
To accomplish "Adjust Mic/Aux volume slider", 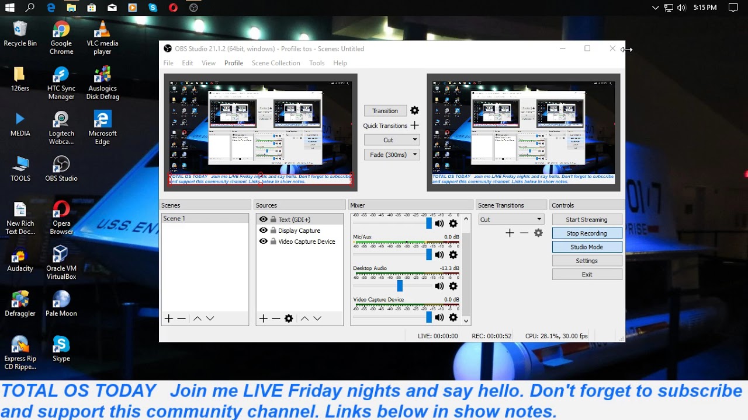I will point(429,255).
